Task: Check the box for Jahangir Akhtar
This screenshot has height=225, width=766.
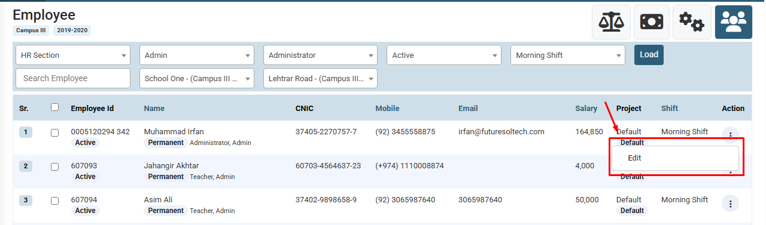Action: (x=55, y=167)
